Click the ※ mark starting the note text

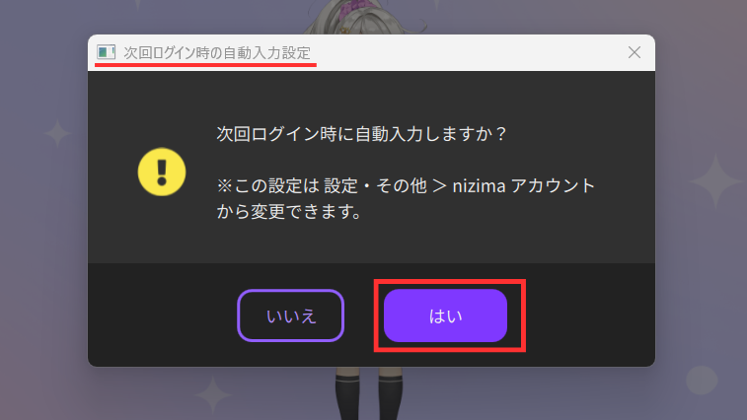tap(224, 185)
